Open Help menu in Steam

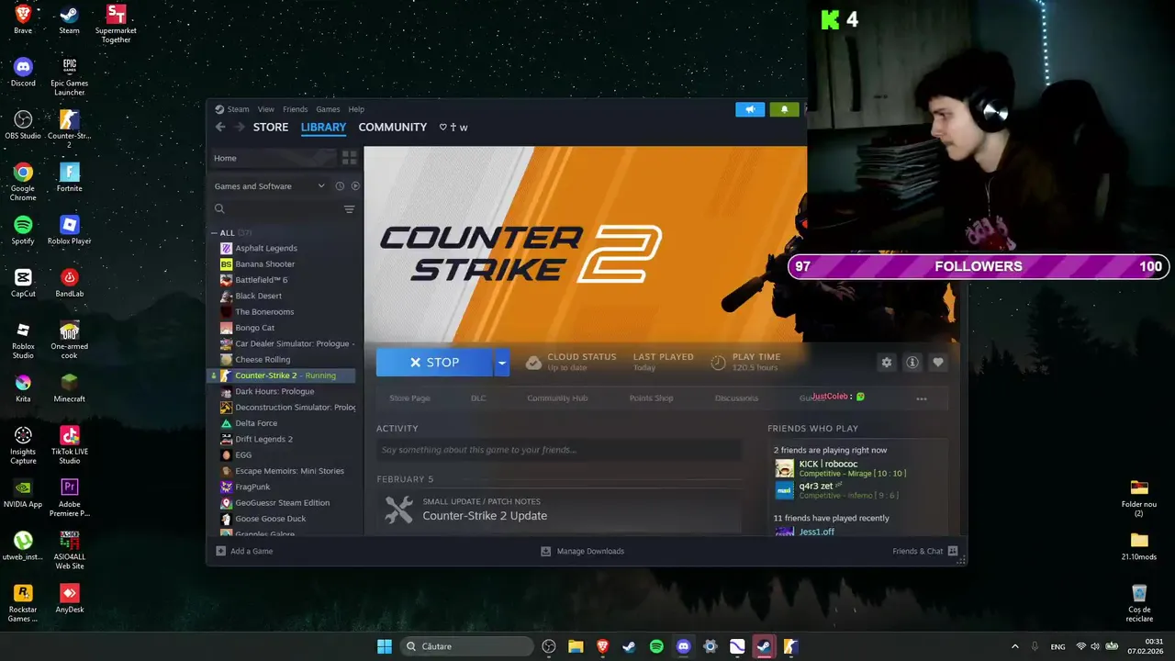(x=356, y=109)
